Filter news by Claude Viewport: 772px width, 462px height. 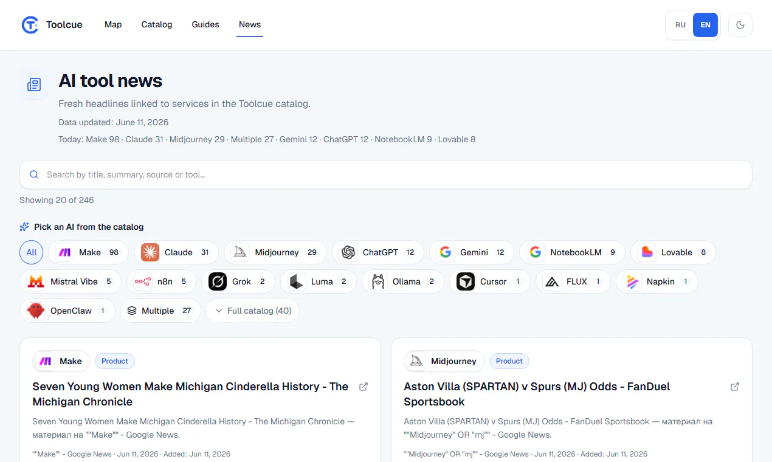click(x=176, y=252)
